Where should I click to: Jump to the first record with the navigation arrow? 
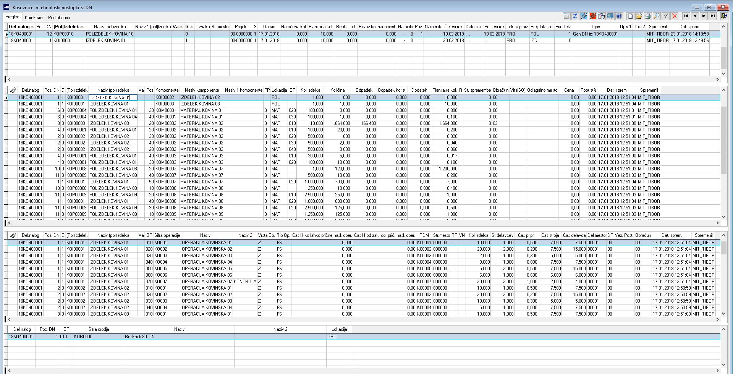tap(686, 16)
